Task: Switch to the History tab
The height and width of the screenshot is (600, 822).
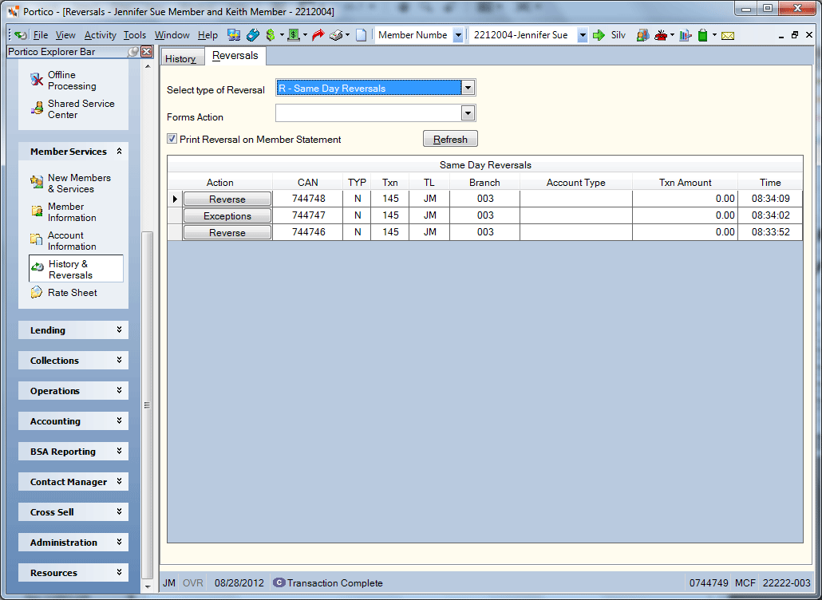Action: click(x=181, y=59)
